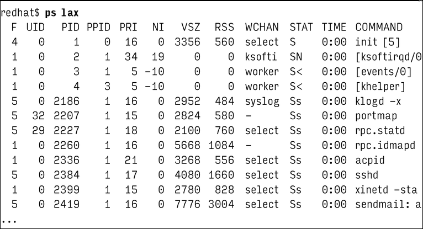Select the COMMAND column header
This screenshot has width=423, height=229.
[379, 27]
